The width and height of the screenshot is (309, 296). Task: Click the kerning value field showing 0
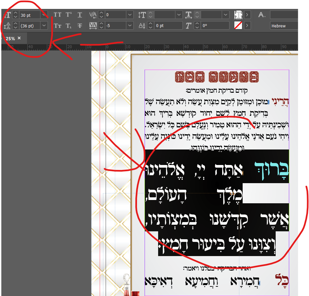pos(116,15)
